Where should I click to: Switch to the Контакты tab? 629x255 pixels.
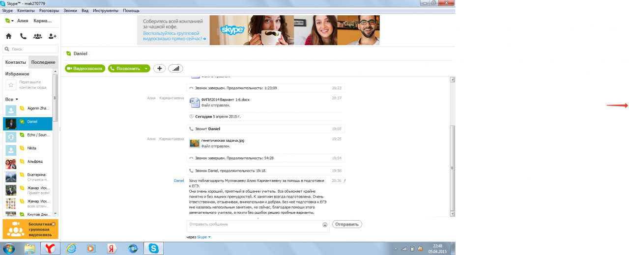click(x=16, y=62)
